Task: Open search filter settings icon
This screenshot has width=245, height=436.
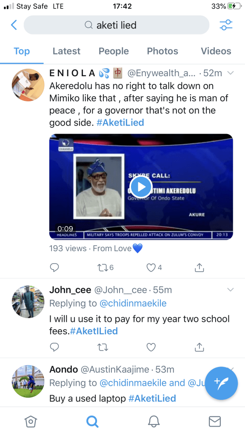Action: (x=226, y=25)
